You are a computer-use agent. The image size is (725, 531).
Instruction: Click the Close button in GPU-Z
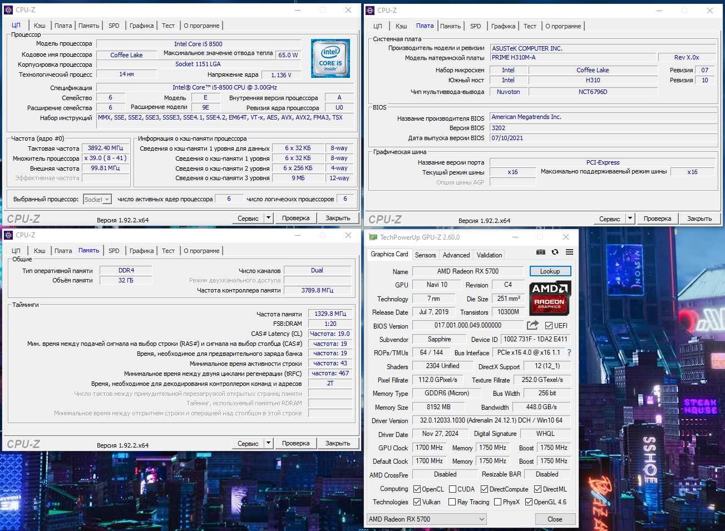(555, 519)
